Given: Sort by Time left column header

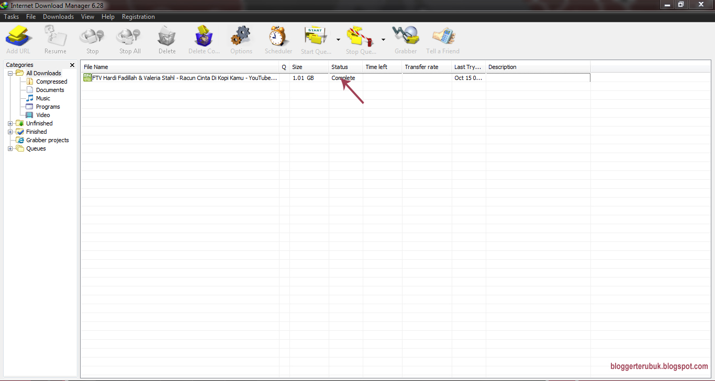Looking at the screenshot, I should tap(383, 67).
